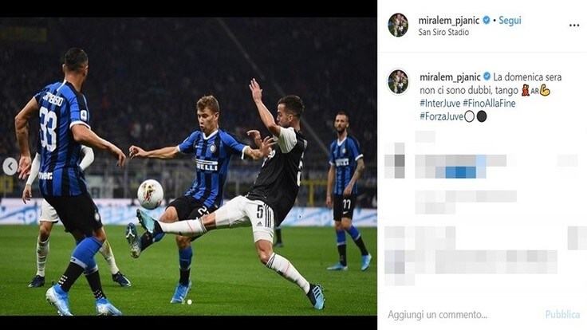Open the caption avatar next to post text
The height and width of the screenshot is (330, 587).
click(x=398, y=81)
